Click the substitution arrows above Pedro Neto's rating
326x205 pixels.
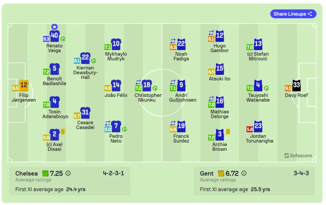click(108, 123)
